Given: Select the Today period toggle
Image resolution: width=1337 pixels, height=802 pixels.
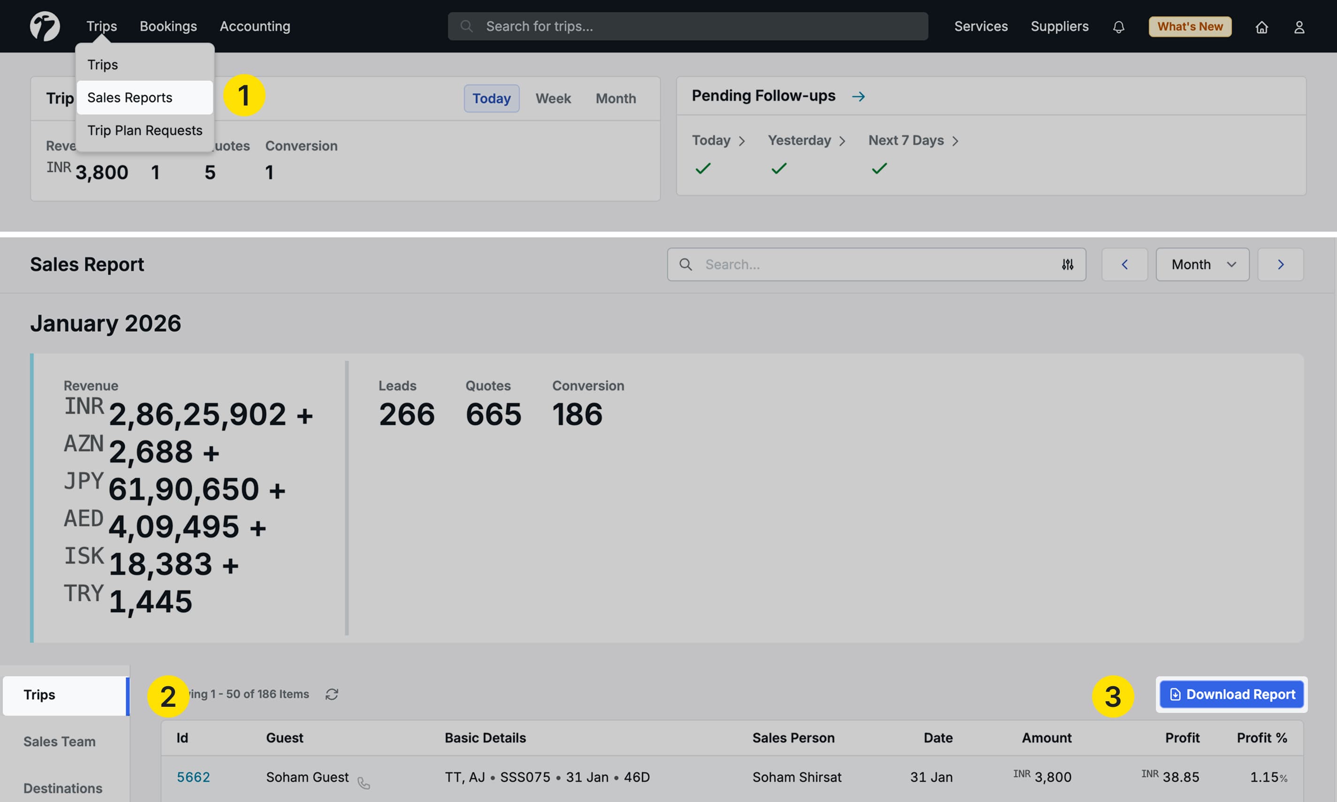Looking at the screenshot, I should tap(491, 98).
